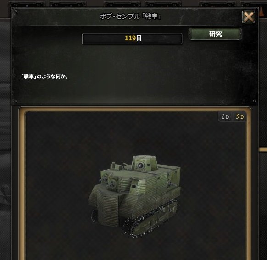
Task: Click the tank's caterpillar track
Action: pyautogui.click(x=150, y=219)
